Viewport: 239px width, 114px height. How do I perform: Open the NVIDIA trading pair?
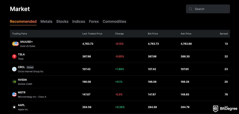coord(120,82)
